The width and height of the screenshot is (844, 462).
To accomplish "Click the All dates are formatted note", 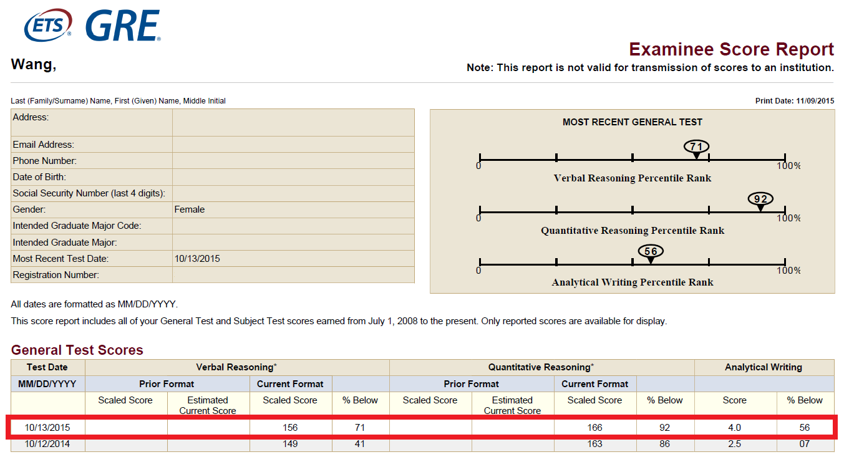I will tap(94, 305).
